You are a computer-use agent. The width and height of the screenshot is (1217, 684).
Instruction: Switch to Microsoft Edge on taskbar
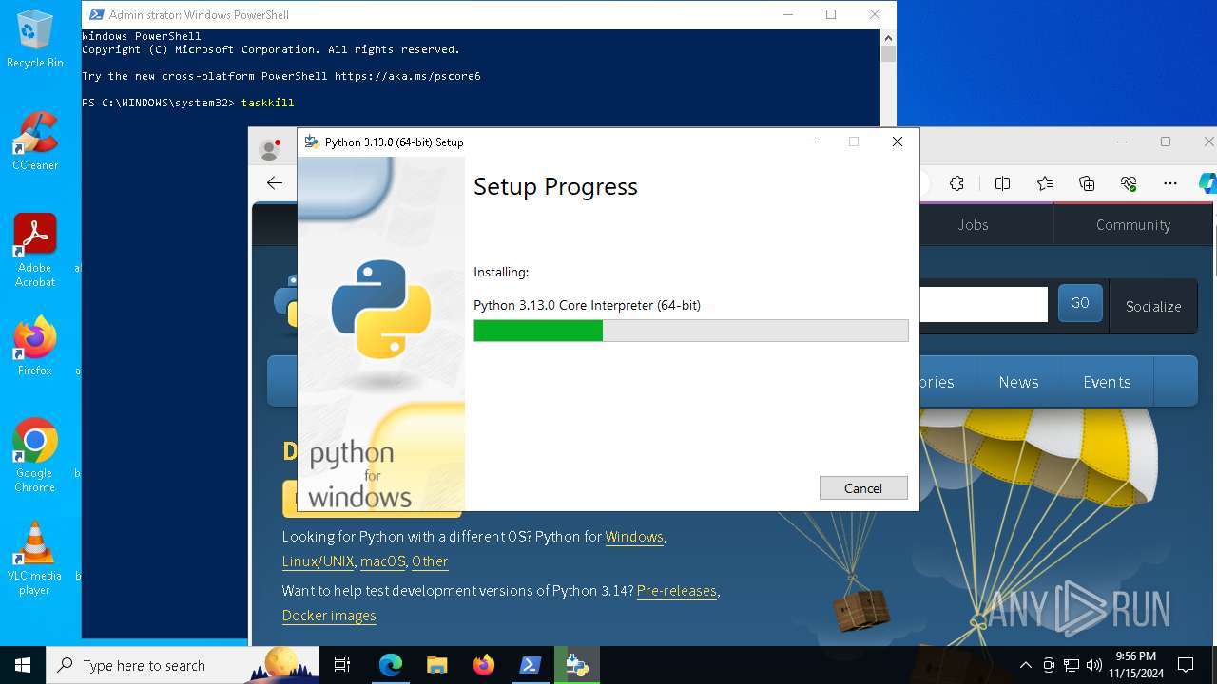point(391,665)
